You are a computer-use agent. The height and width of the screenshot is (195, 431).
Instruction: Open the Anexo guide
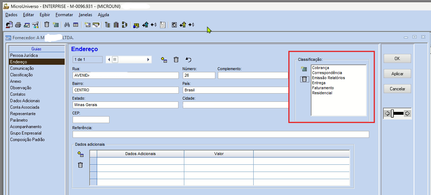36,81
